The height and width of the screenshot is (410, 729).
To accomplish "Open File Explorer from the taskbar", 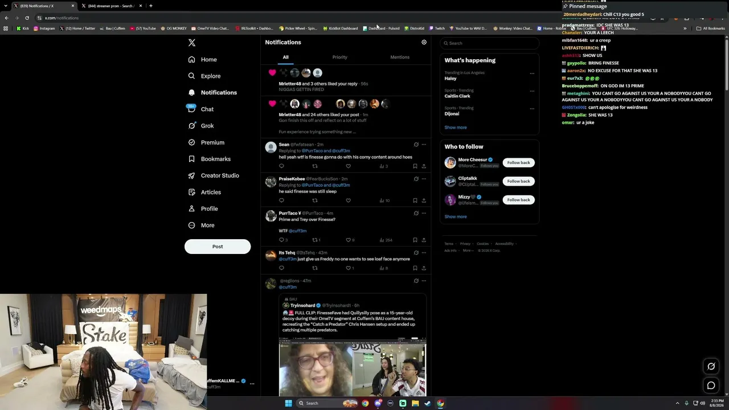I will click(x=415, y=403).
